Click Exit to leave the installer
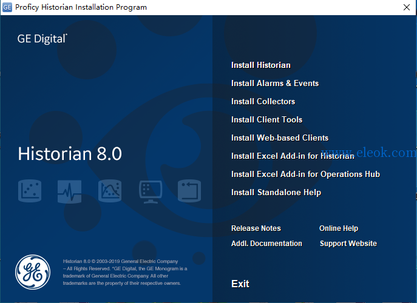Screen dimensions: 417x303 [240, 284]
